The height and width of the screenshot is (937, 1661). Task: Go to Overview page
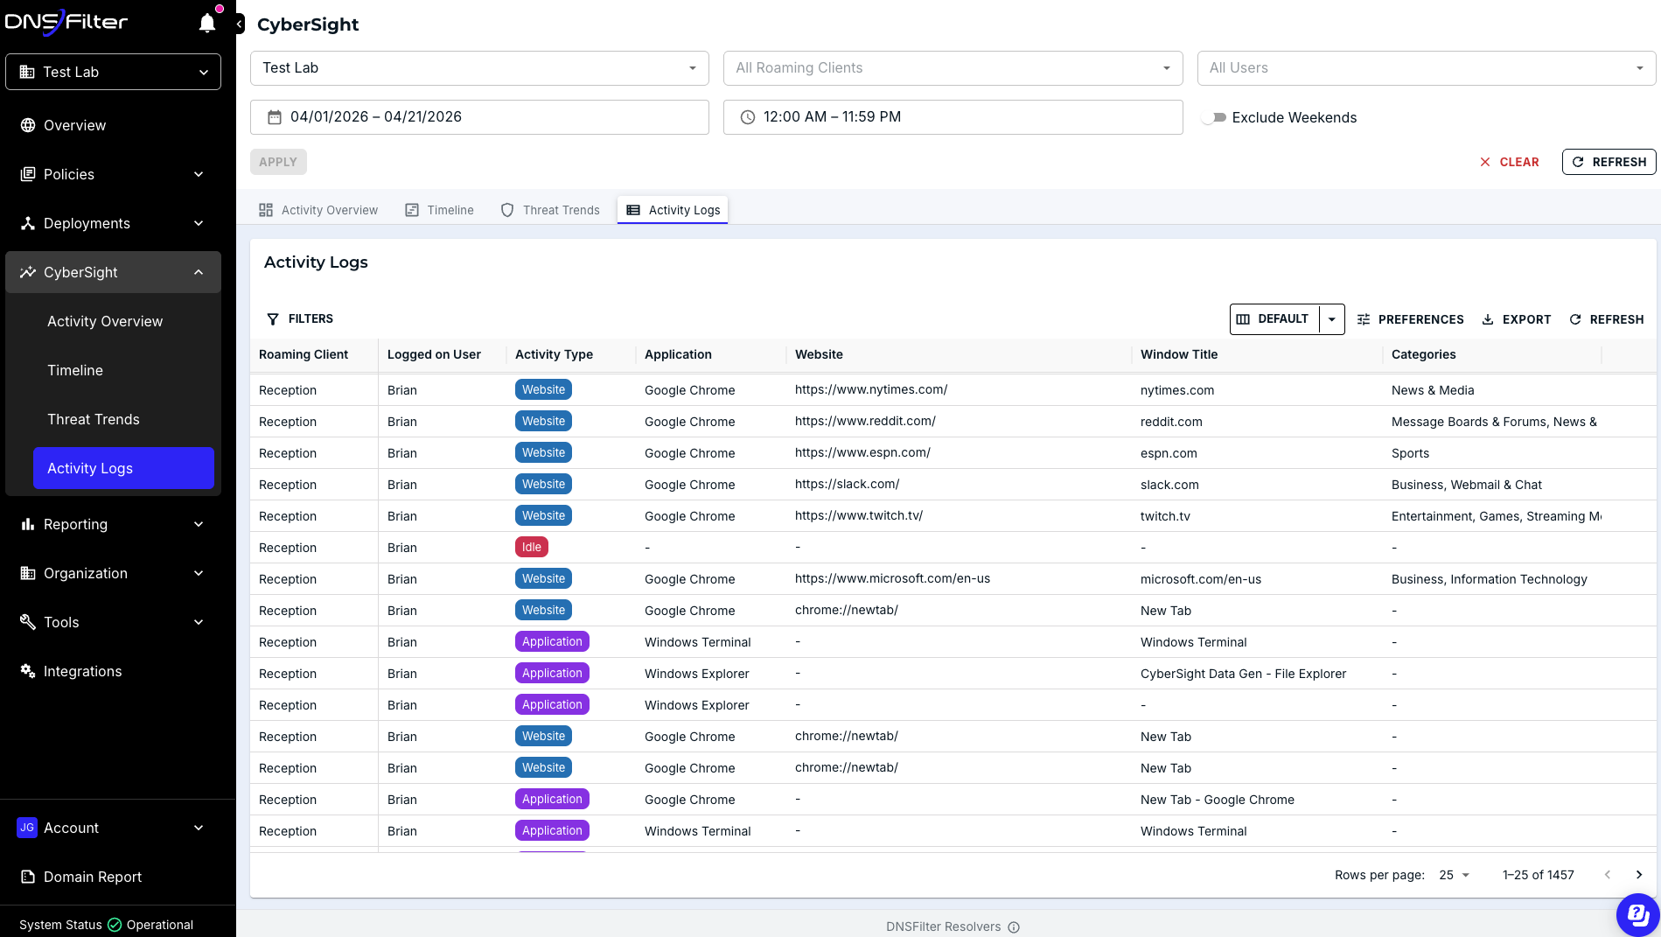click(x=114, y=125)
